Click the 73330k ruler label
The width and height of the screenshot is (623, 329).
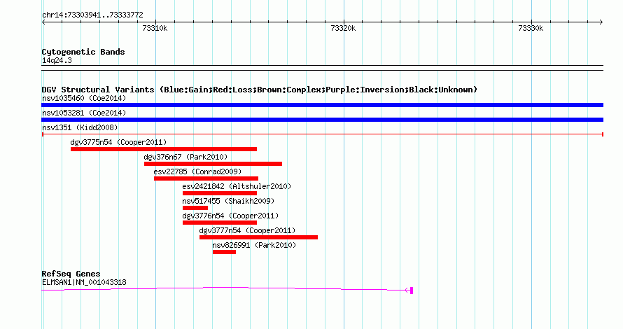pos(531,28)
